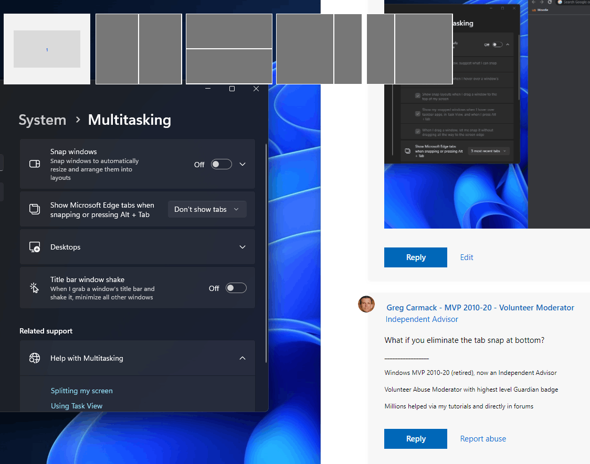Screen dimensions: 590x464
Task: Open the "Using Task View" help link
Action: [77, 406]
